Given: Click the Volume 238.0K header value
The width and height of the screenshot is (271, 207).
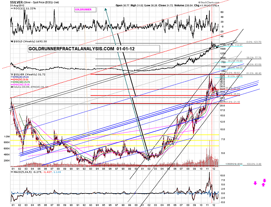Looking at the screenshot, I should (184, 5).
